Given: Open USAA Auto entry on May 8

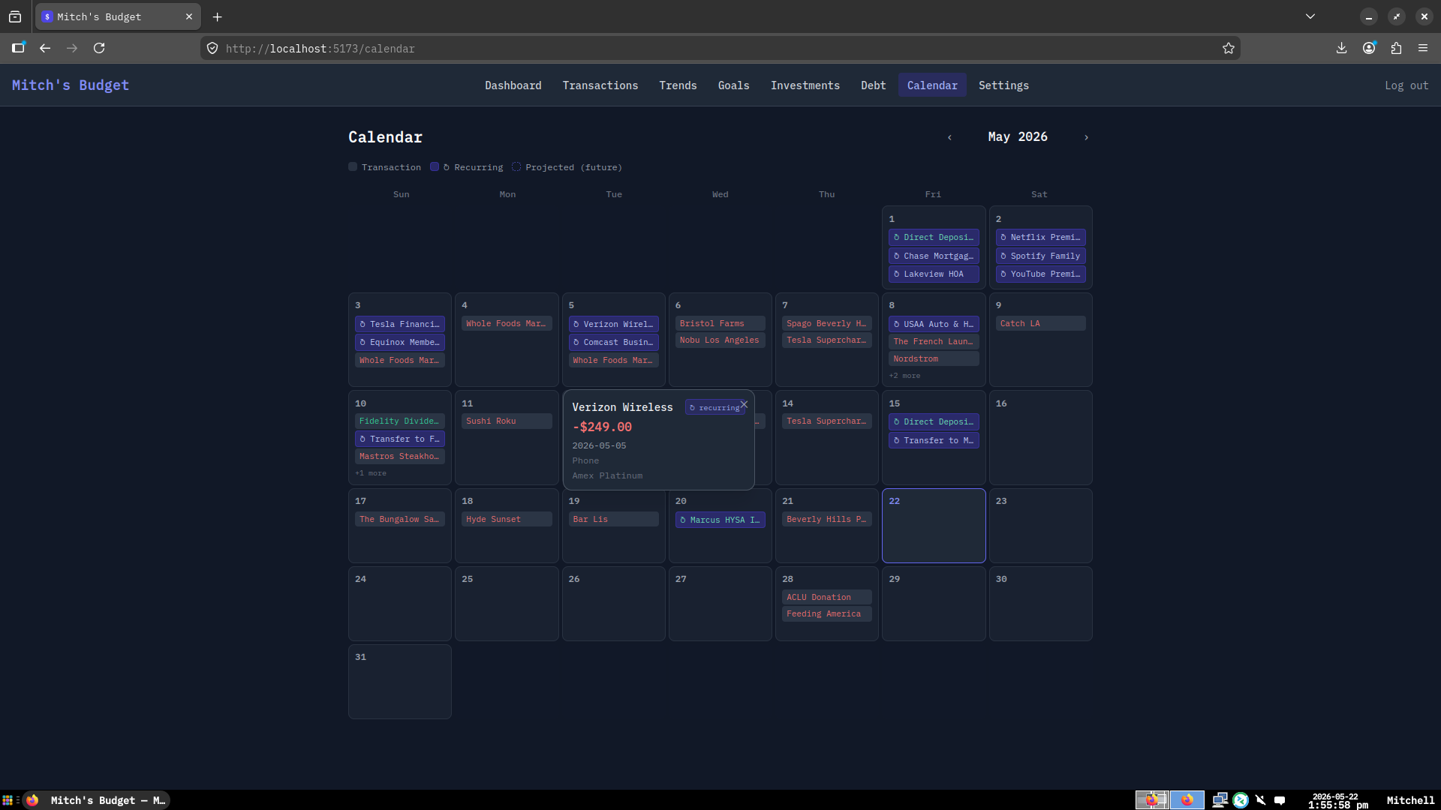Looking at the screenshot, I should (934, 324).
